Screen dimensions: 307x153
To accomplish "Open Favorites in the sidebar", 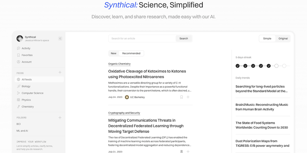I will (x=27, y=55).
